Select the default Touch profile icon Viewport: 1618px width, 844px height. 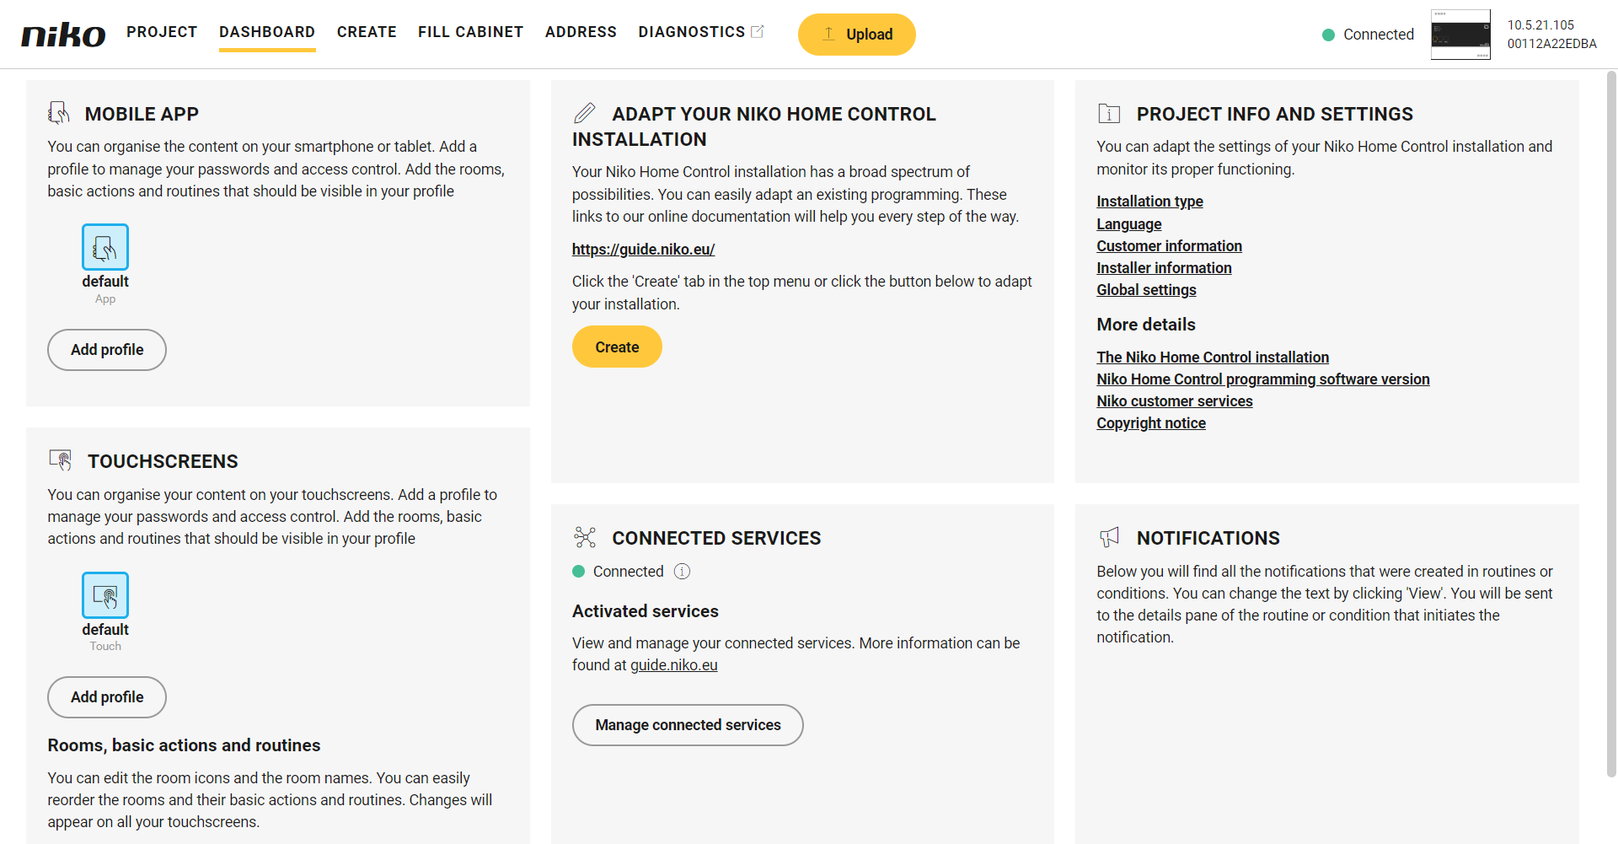click(x=105, y=595)
